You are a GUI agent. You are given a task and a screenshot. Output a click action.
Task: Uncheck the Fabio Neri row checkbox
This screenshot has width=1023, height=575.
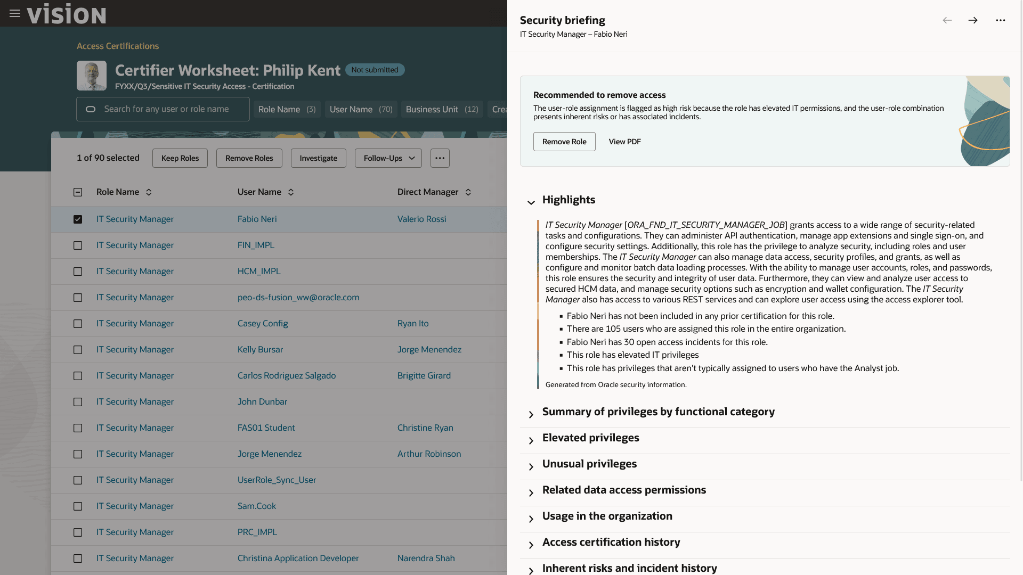pos(78,219)
